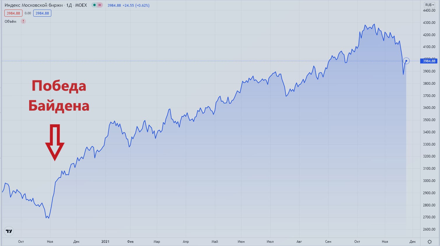This screenshot has height=246, width=440.
Task: Click the pink approximate-data indicator icon
Action: click(x=100, y=5)
